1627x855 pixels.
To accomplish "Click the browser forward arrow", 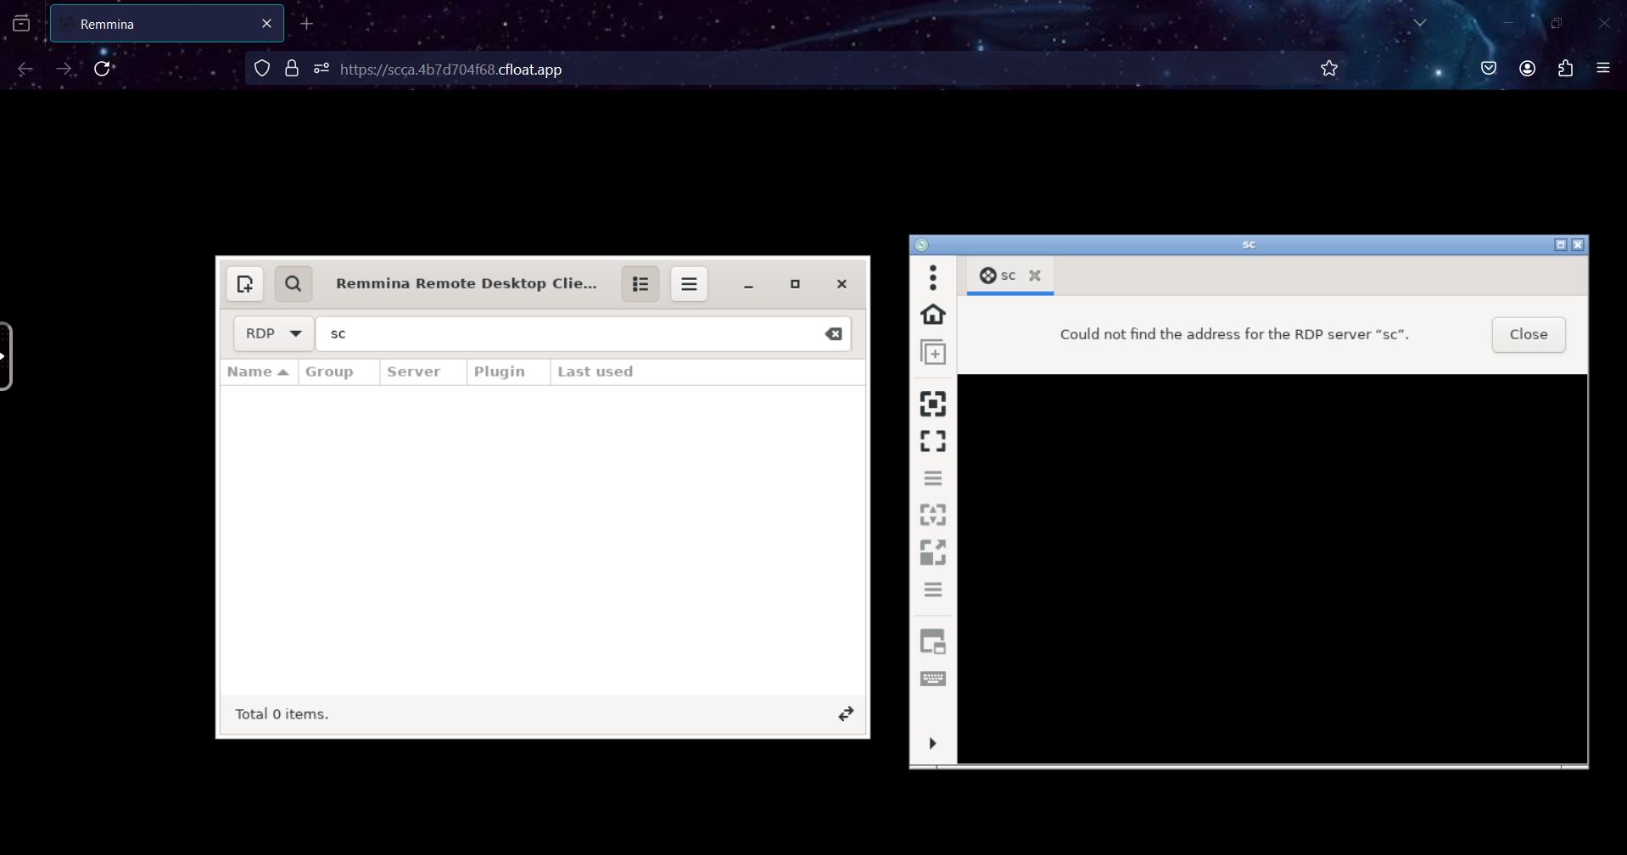I will click(x=64, y=69).
